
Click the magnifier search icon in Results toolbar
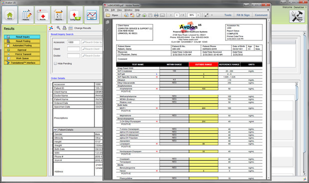click(x=58, y=28)
